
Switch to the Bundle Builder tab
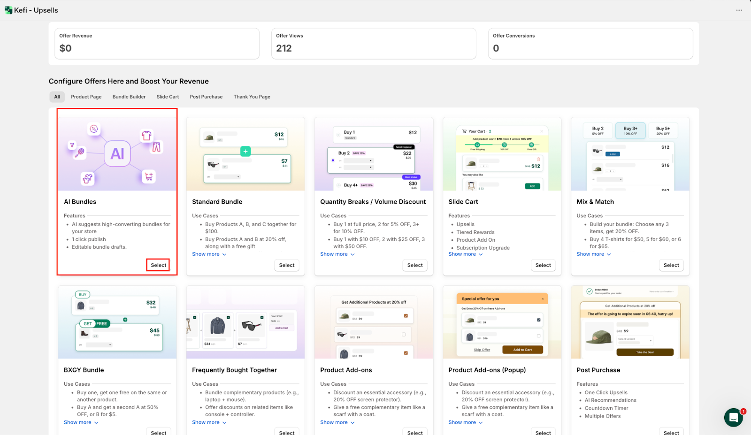[x=129, y=97]
